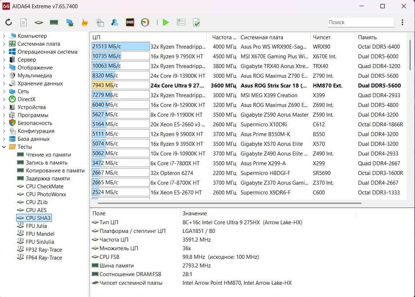Click the CPU chip toolbar icon
The height and width of the screenshot is (297, 415).
point(39,22)
